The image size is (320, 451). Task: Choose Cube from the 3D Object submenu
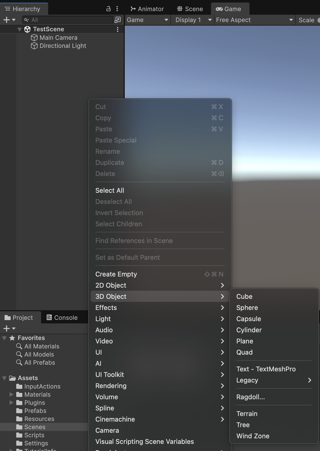pos(244,297)
